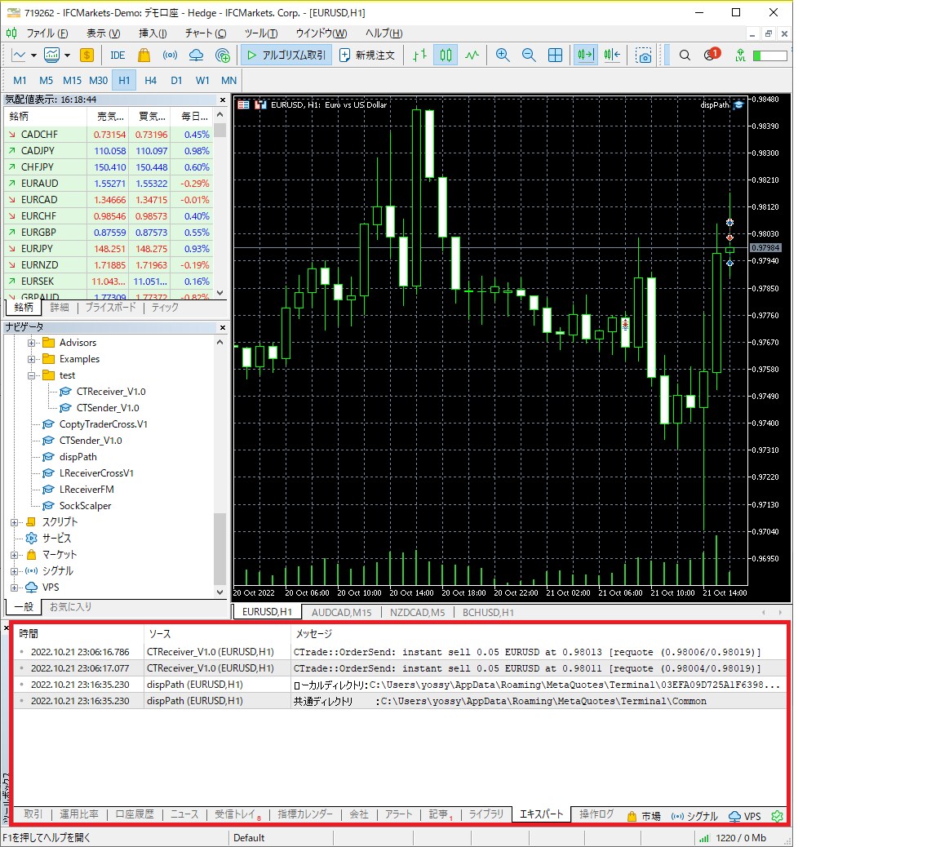
Task: Open the チャート(C) menu
Action: point(205,33)
